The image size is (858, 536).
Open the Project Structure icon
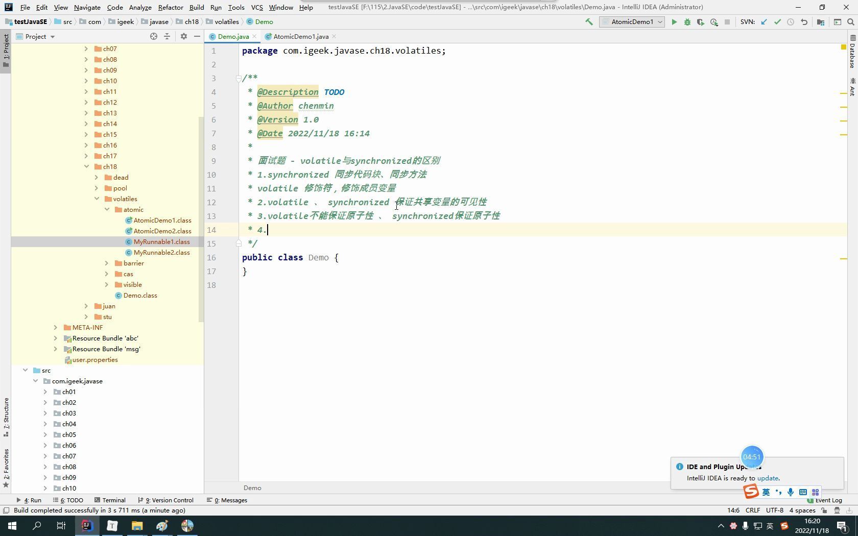pos(821,22)
